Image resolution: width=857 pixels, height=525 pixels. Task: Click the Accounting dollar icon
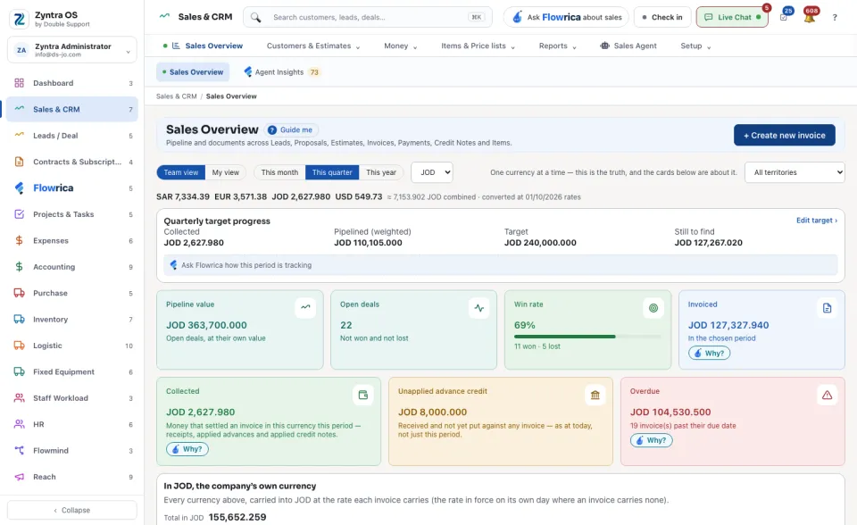(x=19, y=267)
